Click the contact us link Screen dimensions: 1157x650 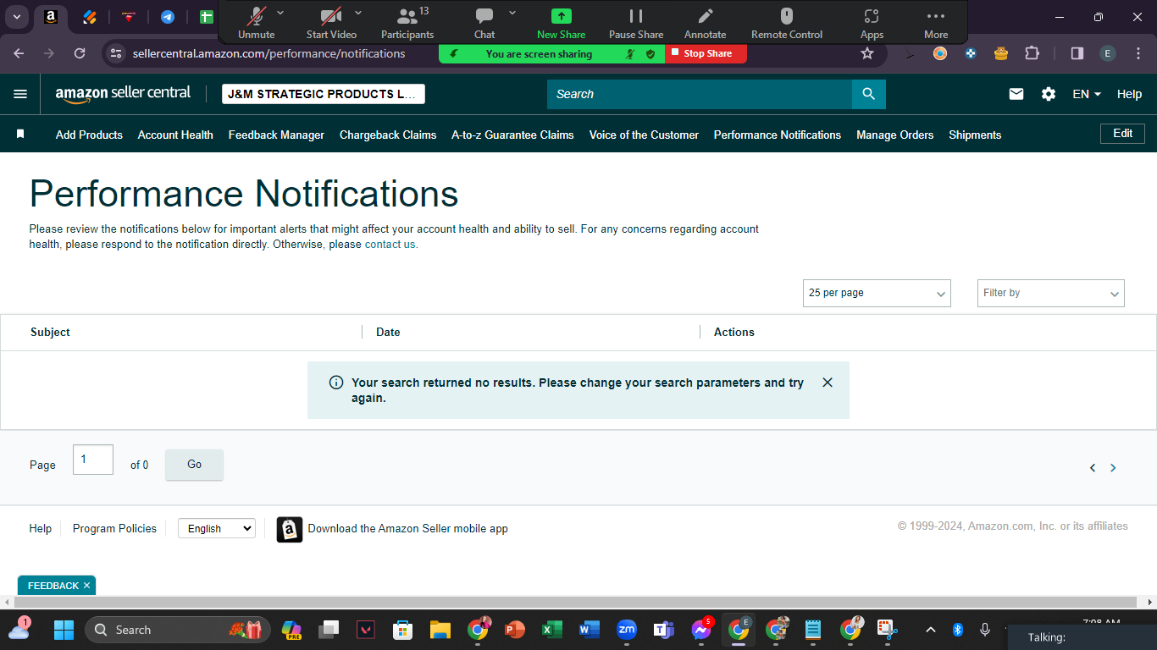click(390, 245)
